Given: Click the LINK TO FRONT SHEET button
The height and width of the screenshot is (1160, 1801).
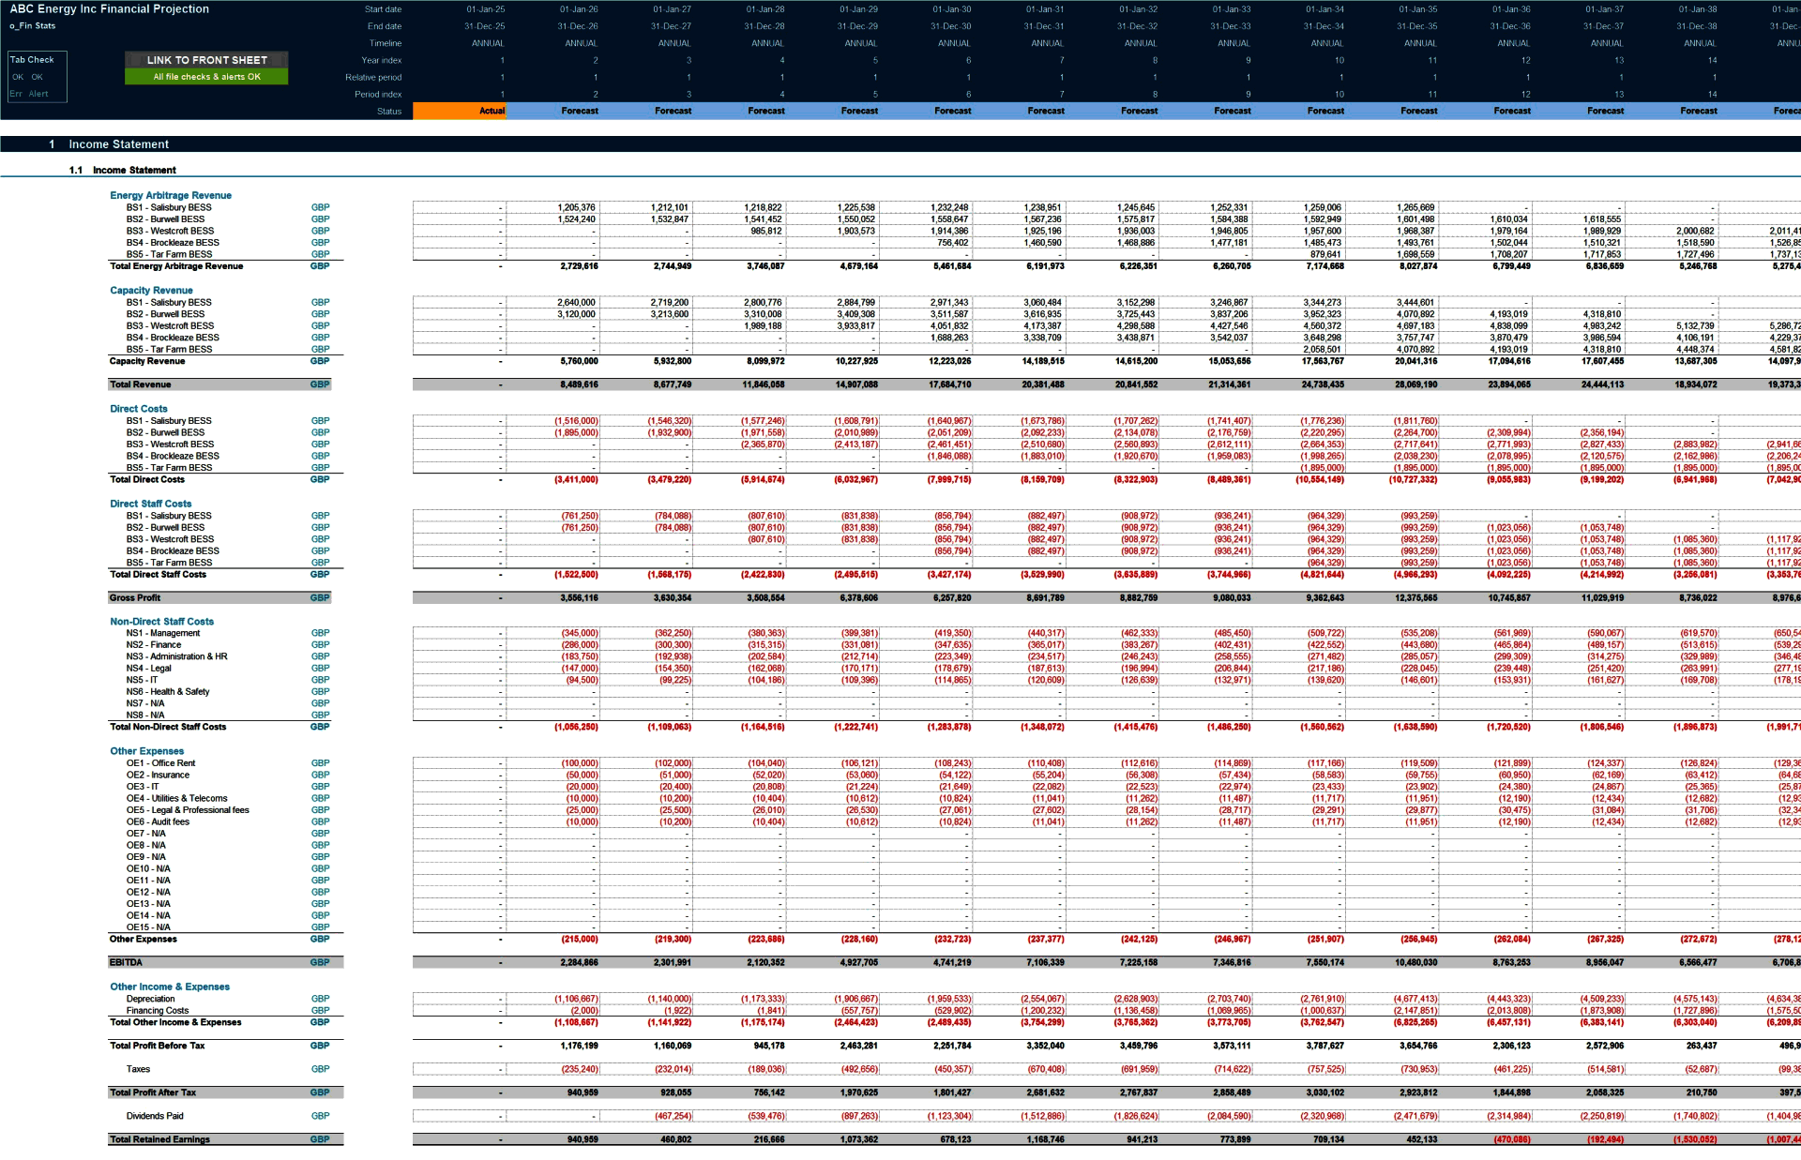Looking at the screenshot, I should point(205,60).
